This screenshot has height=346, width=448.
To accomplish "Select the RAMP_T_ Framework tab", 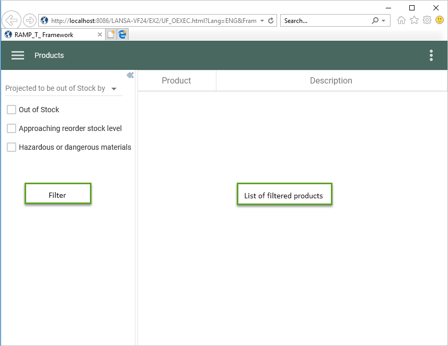I will point(53,34).
